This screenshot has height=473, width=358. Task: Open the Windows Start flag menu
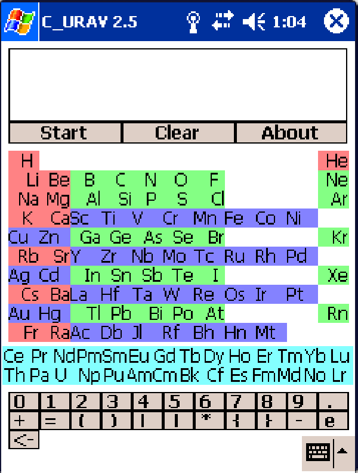pos(19,21)
